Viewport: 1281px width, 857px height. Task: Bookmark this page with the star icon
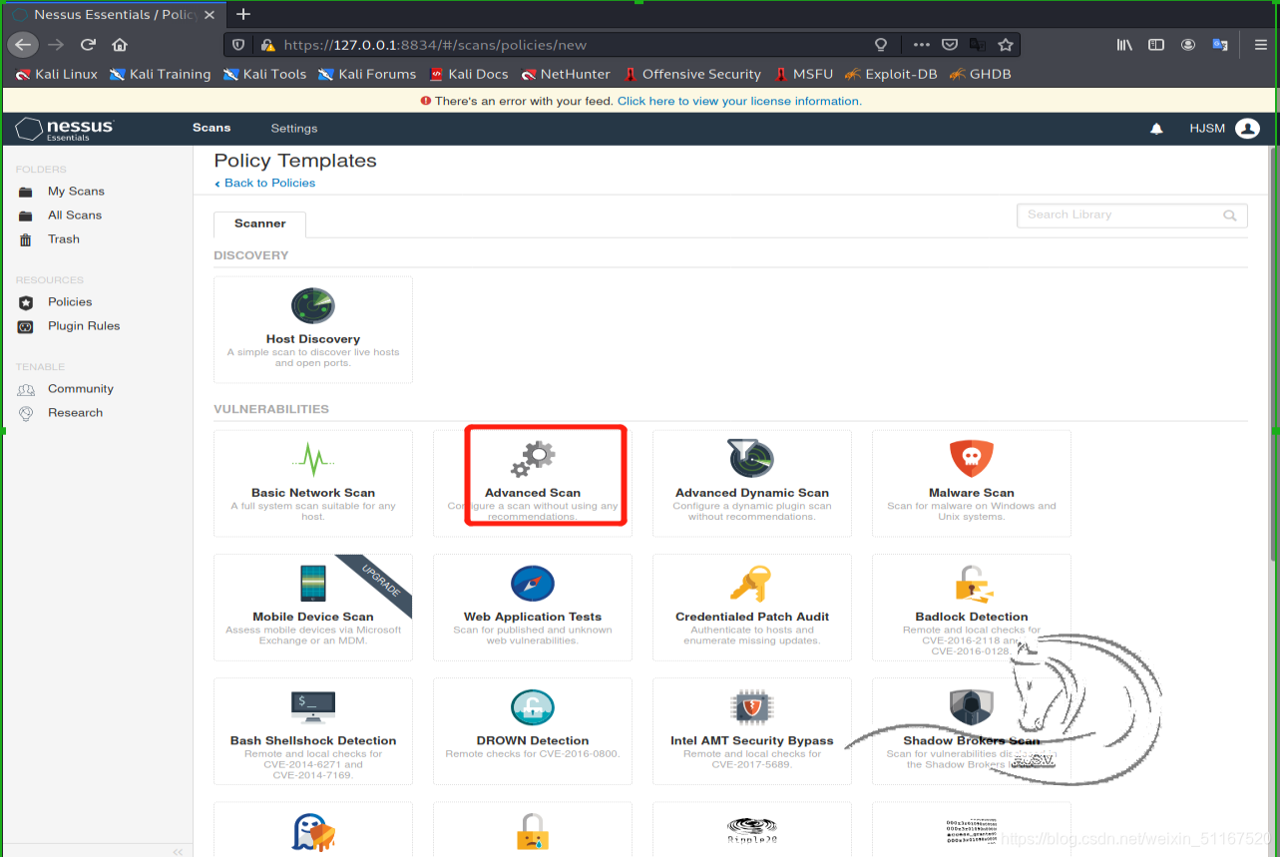coord(1006,45)
